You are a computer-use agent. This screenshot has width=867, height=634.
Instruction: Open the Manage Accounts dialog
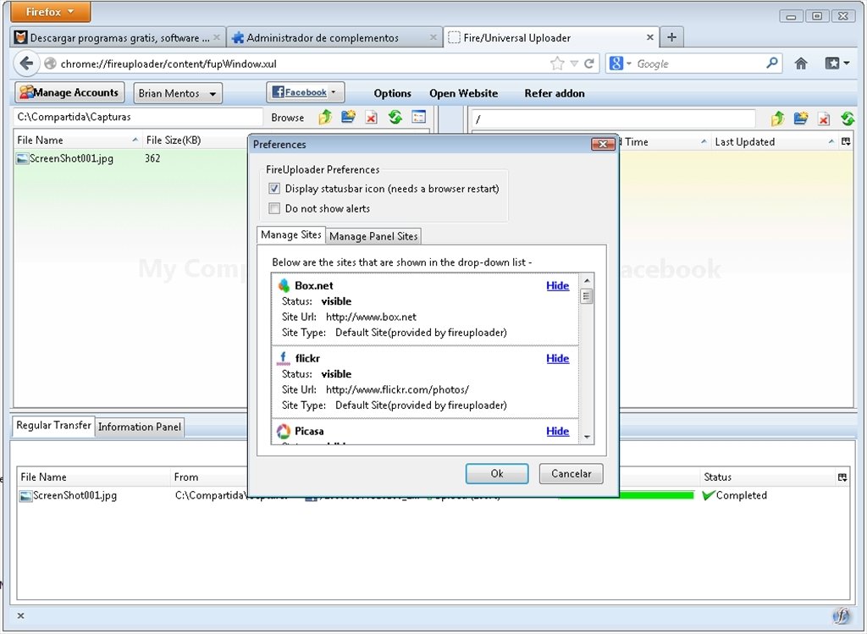(x=69, y=92)
